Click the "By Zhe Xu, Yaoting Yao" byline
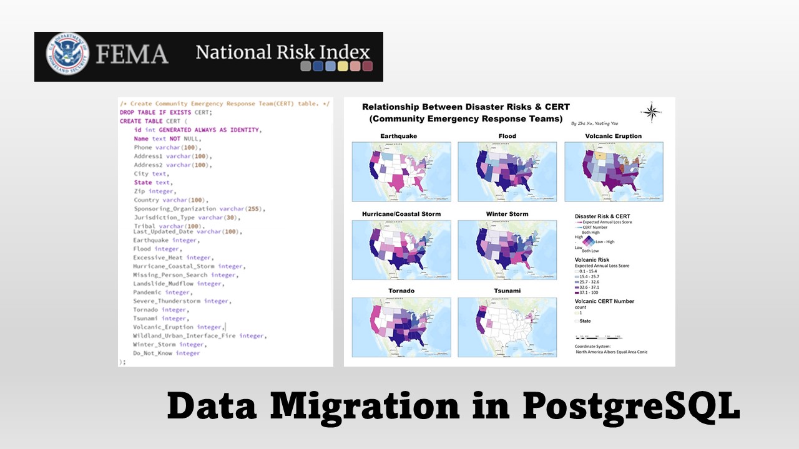799x449 pixels. click(x=594, y=123)
